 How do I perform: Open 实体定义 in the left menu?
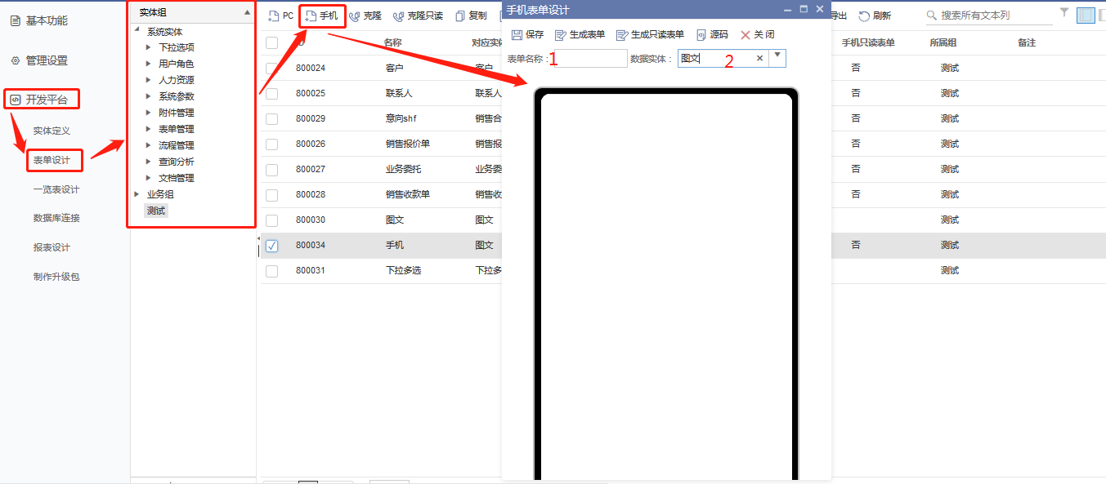point(51,131)
